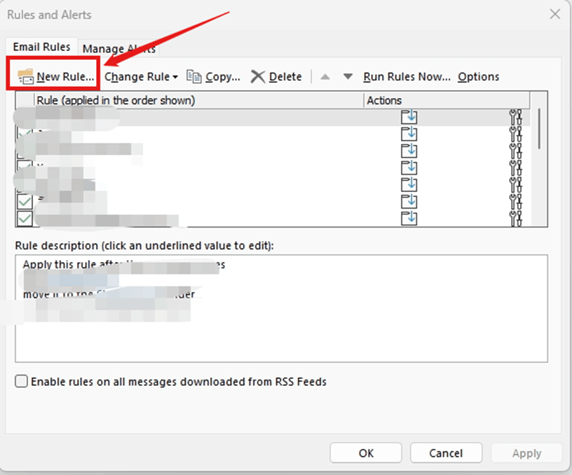Enable rules on all RSS Feeds messages checkbox
572x475 pixels.
coord(22,381)
